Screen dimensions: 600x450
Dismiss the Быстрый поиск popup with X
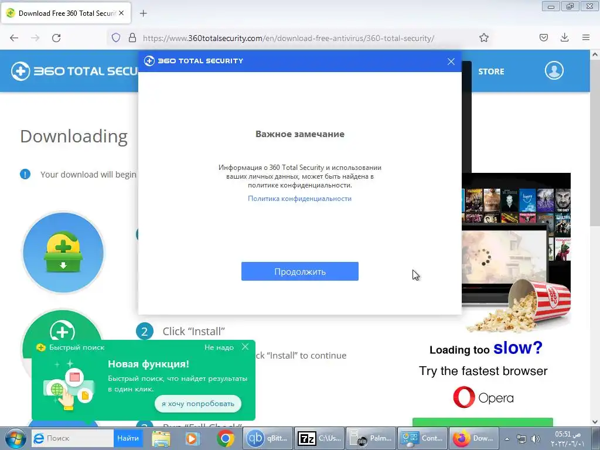(246, 347)
